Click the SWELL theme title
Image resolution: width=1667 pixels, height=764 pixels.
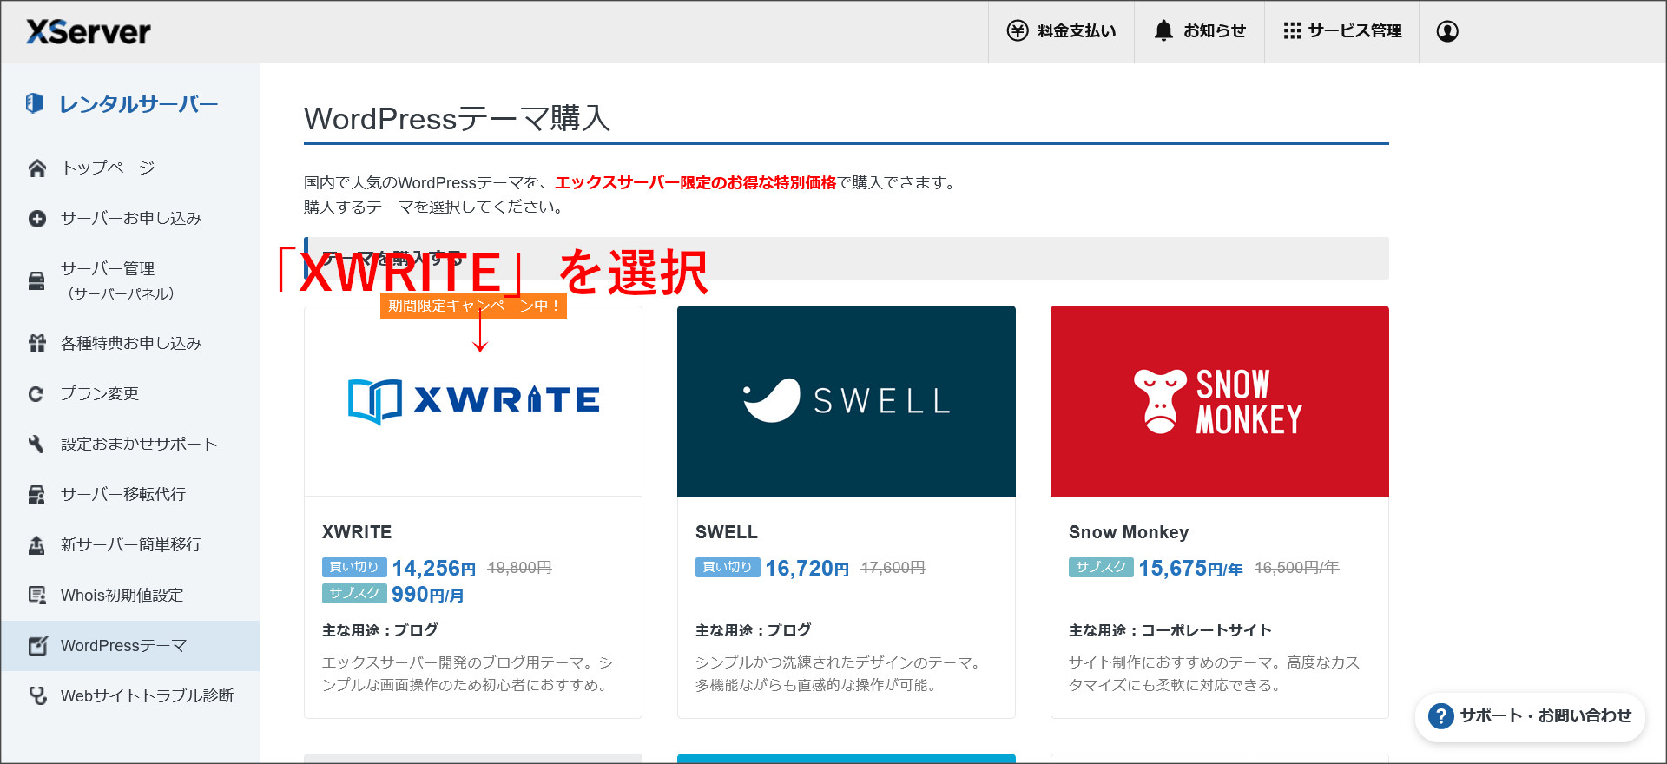coord(727,532)
